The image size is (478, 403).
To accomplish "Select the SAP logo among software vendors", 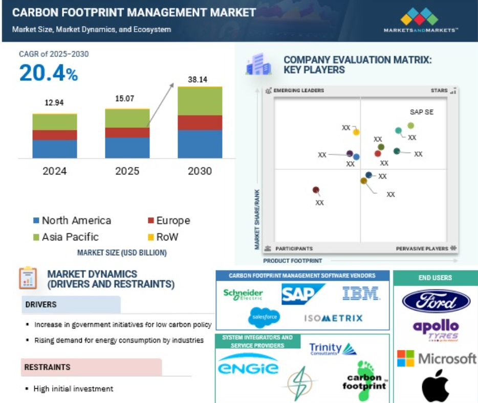I will click(303, 294).
